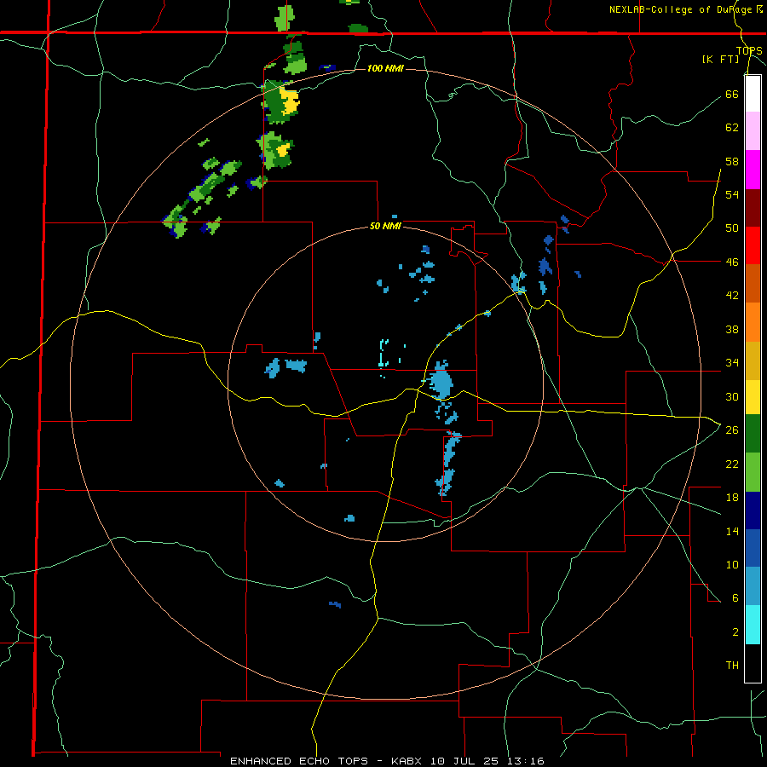Select the 58 legend scale value
Image resolution: width=767 pixels, height=767 pixels.
732,161
